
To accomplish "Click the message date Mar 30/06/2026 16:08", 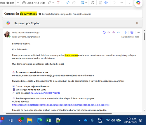I will (130, 37).
